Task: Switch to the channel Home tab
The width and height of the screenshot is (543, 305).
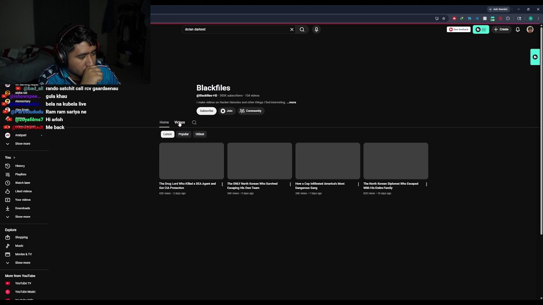Action: pos(164,122)
